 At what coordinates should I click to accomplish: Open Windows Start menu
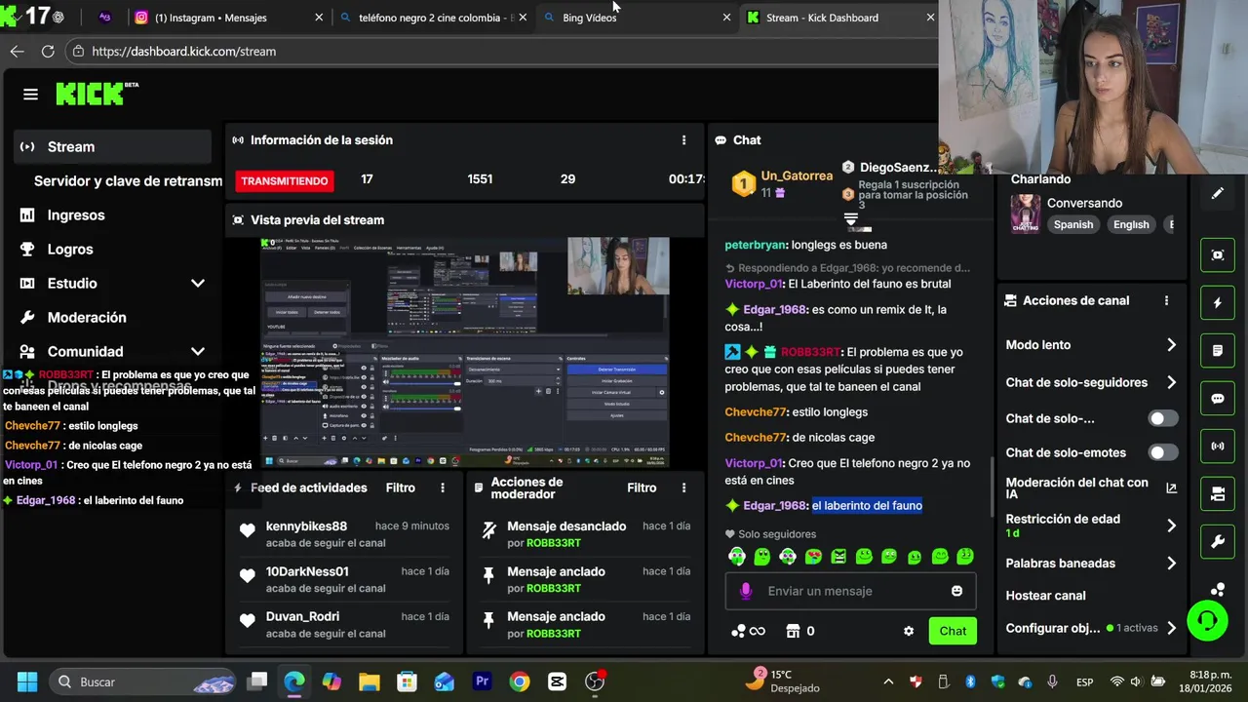[x=26, y=682]
